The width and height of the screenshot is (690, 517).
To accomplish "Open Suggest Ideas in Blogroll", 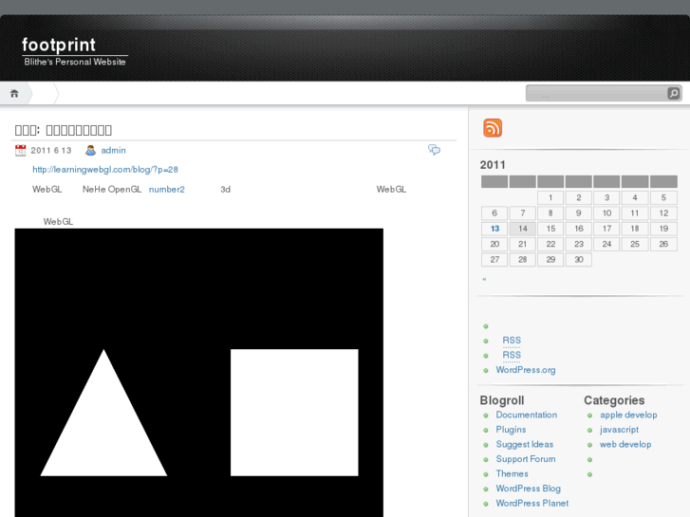I will (x=525, y=444).
